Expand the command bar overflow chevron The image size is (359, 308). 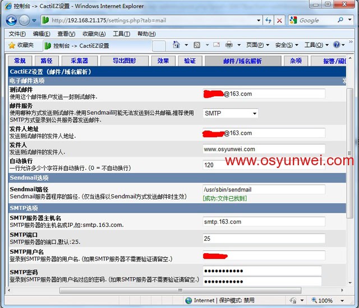click(351, 42)
